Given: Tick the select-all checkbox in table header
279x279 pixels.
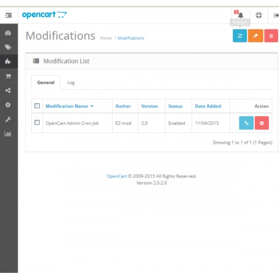Looking at the screenshot, I should tap(37, 106).
